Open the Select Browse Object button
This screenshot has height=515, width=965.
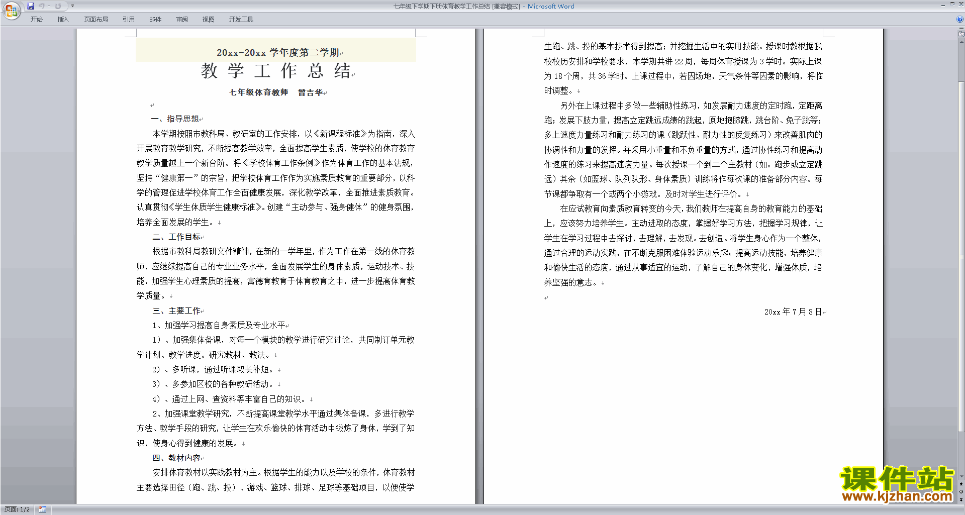coord(961,491)
